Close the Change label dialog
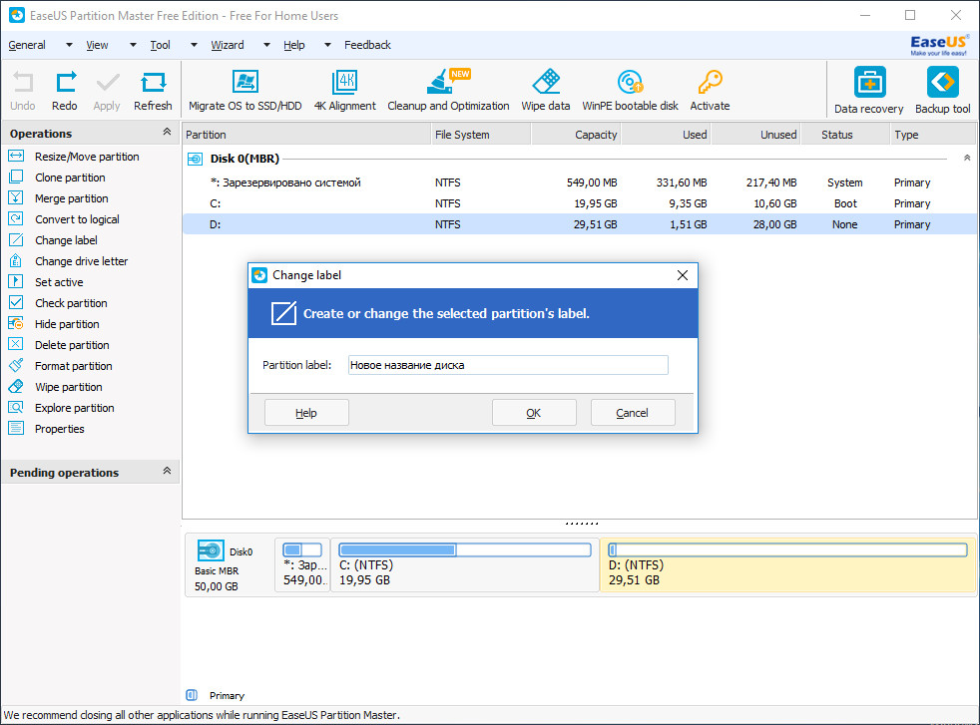Image resolution: width=980 pixels, height=725 pixels. (683, 275)
